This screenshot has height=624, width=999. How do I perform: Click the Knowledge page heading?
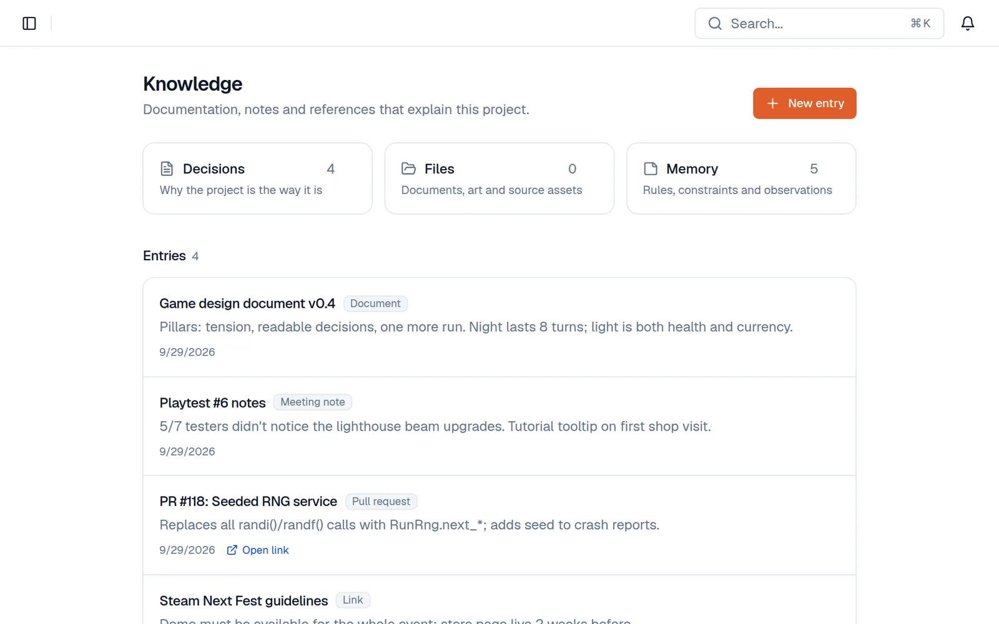coord(192,84)
